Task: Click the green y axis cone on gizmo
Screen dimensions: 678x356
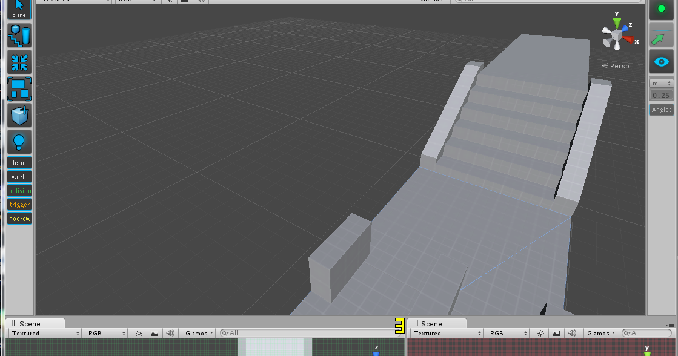Action: (617, 22)
